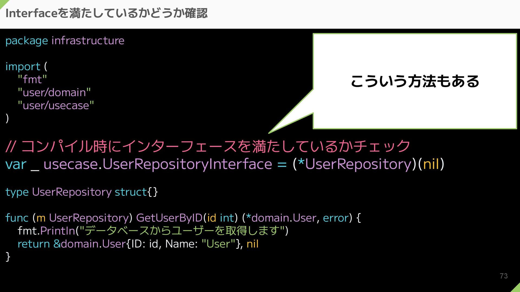The height and width of the screenshot is (292, 520).
Task: Click the callout text "こういう方法もある"
Action: [415, 81]
